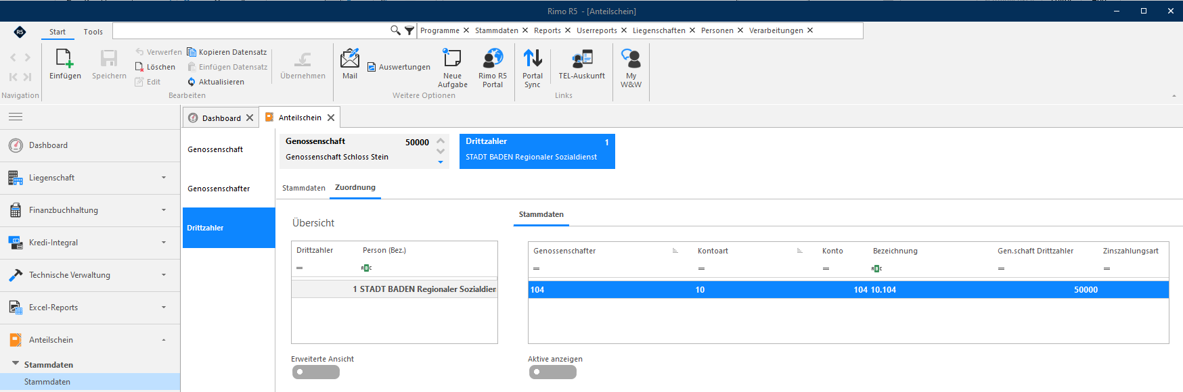Select STADT BADEN Regionaler Sozialdienst row
Viewport: 1183px width, 392px height.
[x=395, y=289]
